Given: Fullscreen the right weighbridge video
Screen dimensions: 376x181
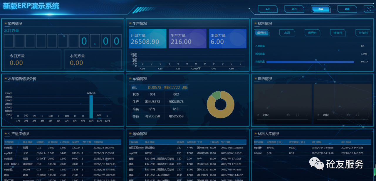Looking at the screenshot, I should pyautogui.click(x=358, y=115).
